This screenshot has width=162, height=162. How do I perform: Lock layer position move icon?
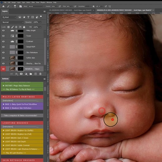tap(16, 27)
